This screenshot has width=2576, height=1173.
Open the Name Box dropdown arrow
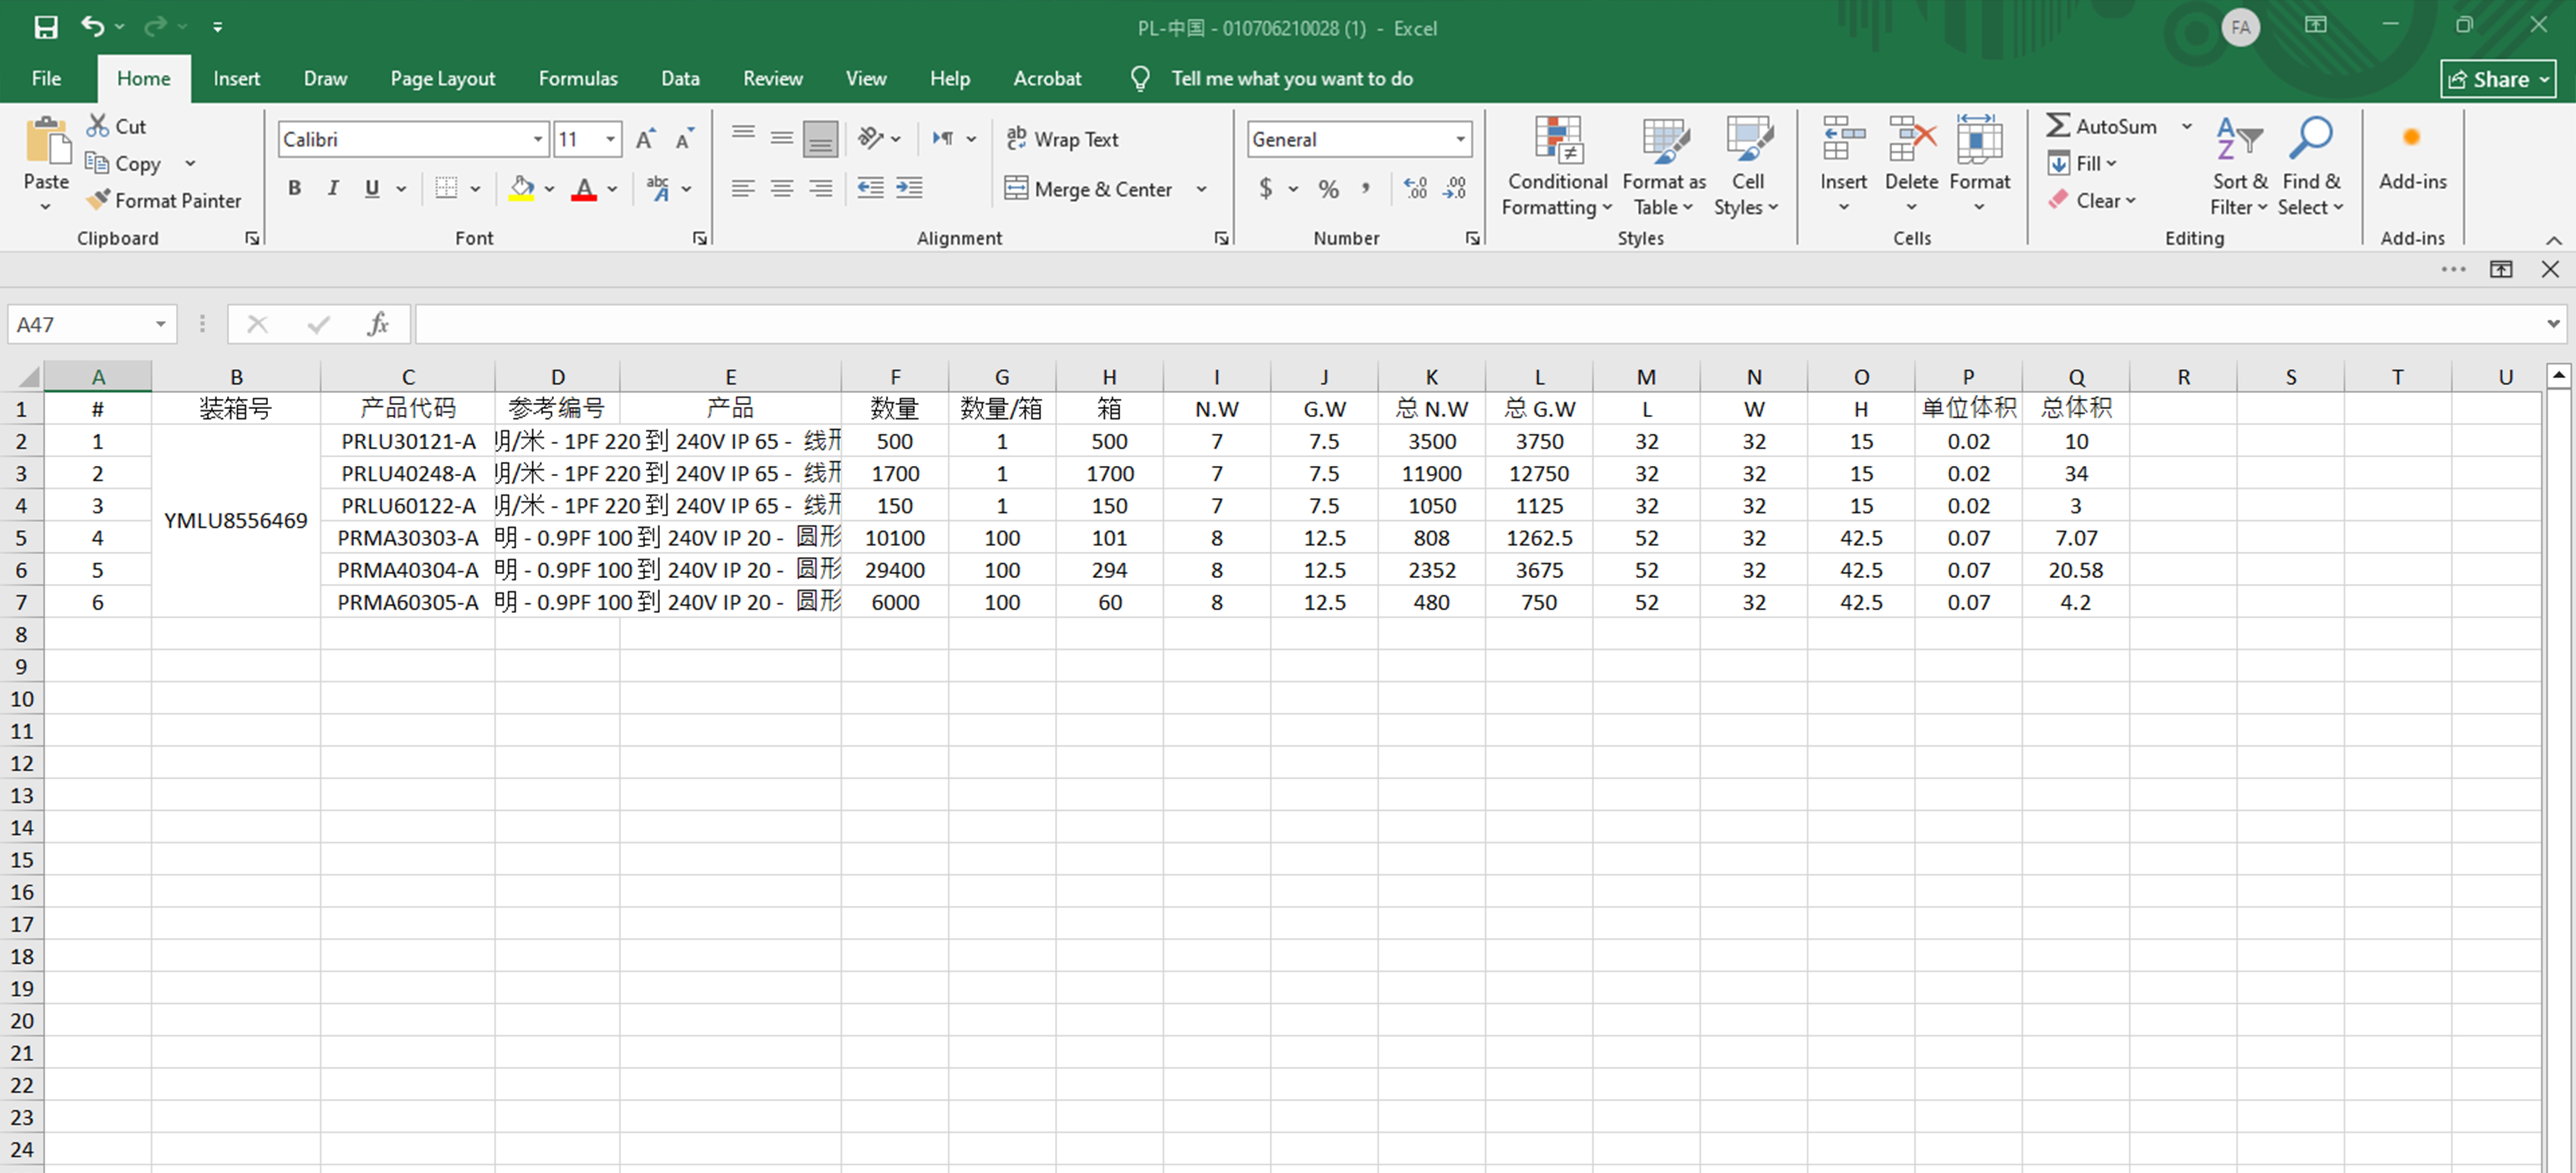coord(160,324)
